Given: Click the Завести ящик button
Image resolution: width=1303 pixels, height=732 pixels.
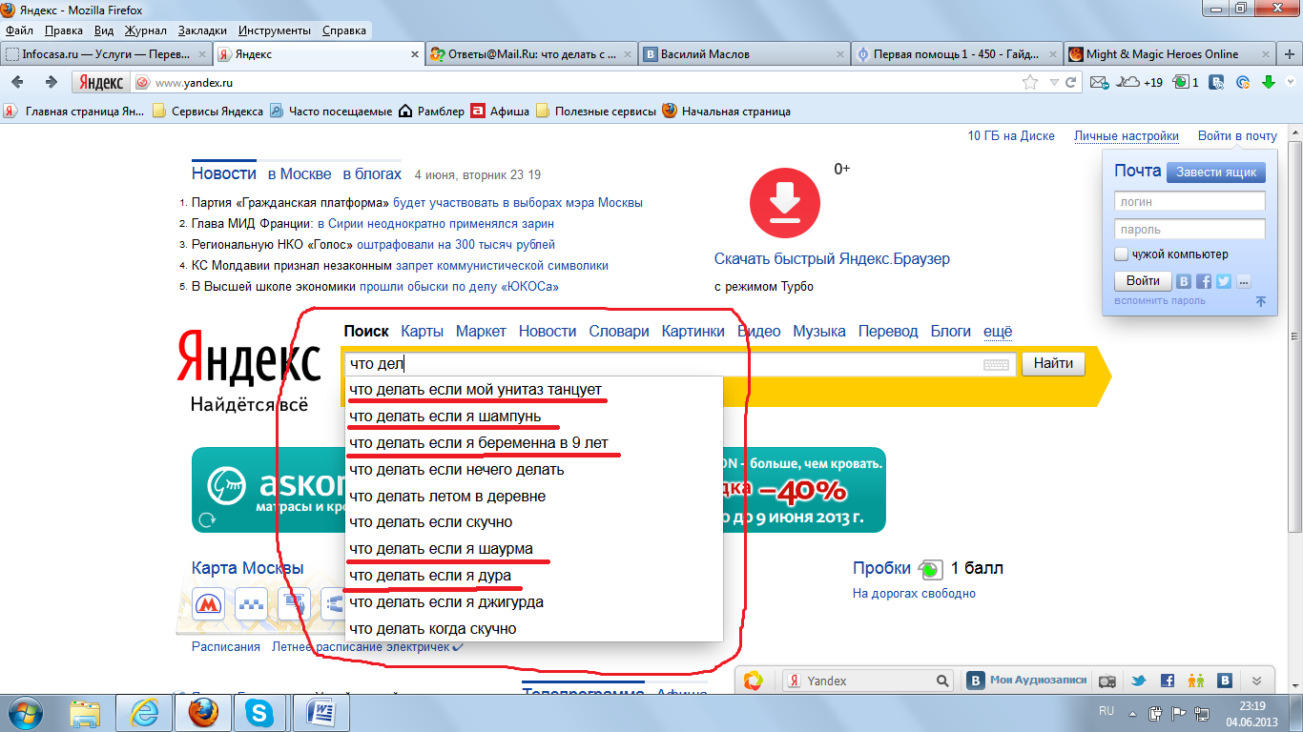Looking at the screenshot, I should pyautogui.click(x=1215, y=173).
